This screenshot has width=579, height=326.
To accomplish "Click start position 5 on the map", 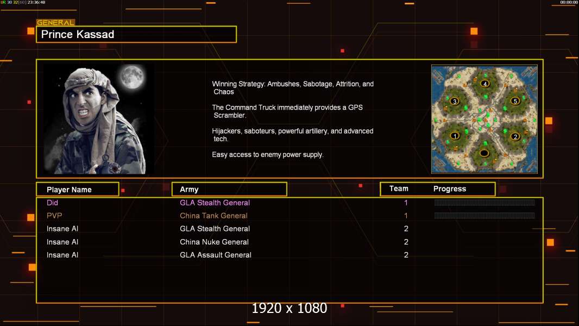I will coord(515,101).
